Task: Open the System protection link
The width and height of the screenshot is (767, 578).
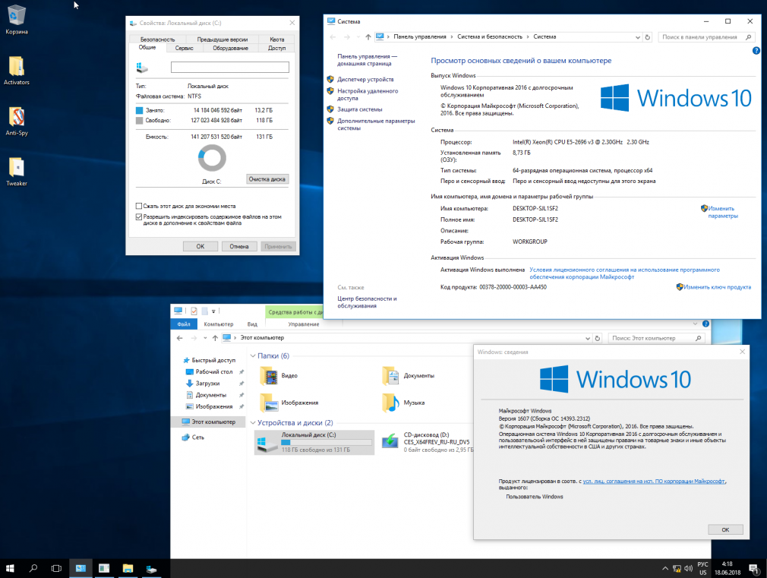Action: pyautogui.click(x=360, y=109)
